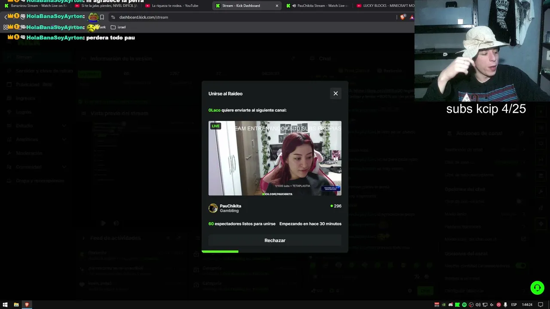Image resolution: width=550 pixels, height=309 pixels.
Task: Click the 296 viewer count
Action: click(x=336, y=206)
